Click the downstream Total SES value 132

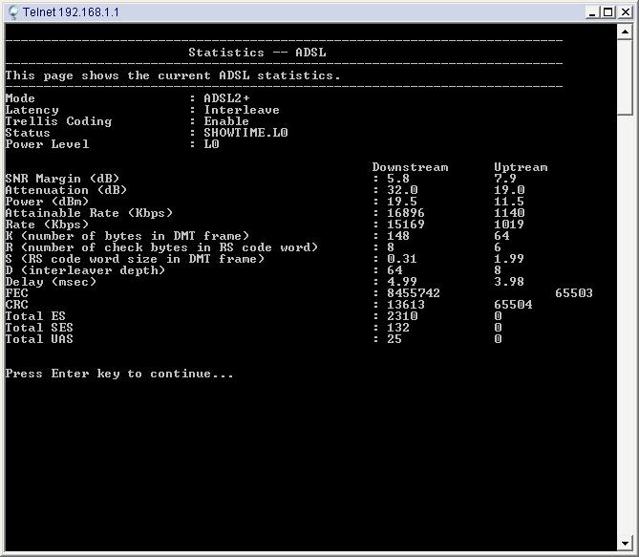coord(398,328)
